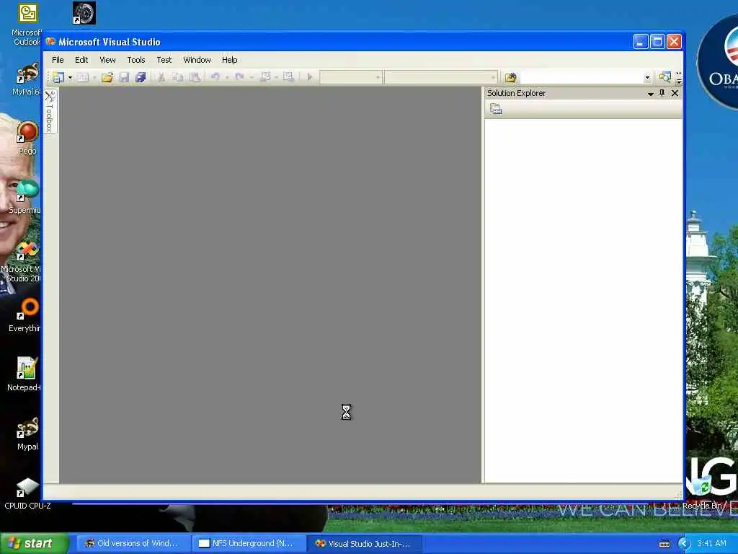
Task: Open Solution Explorer window position dropdown
Action: pyautogui.click(x=651, y=94)
